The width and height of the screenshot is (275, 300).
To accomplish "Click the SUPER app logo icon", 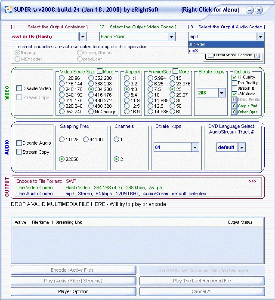I will (x=8, y=10).
